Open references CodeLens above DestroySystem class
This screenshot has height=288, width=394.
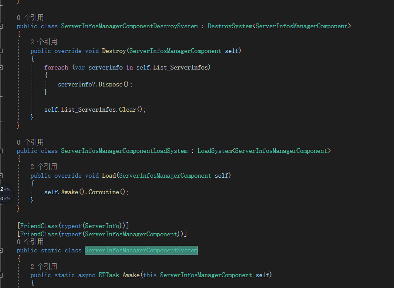(x=30, y=17)
